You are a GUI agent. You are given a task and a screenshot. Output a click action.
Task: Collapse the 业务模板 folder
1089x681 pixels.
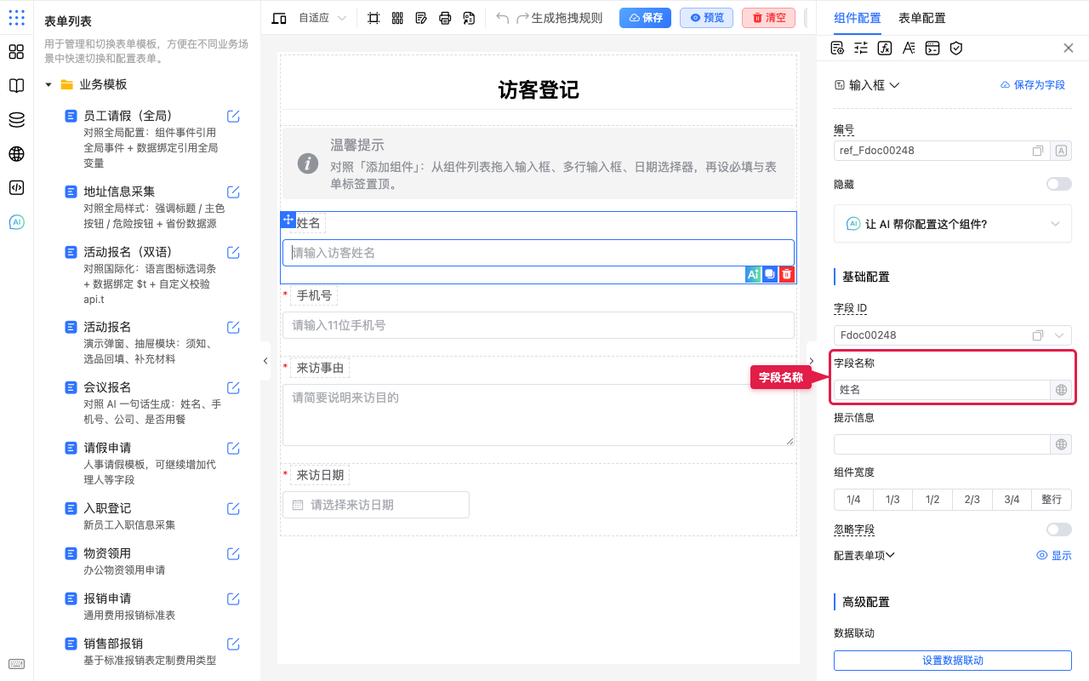tap(48, 85)
